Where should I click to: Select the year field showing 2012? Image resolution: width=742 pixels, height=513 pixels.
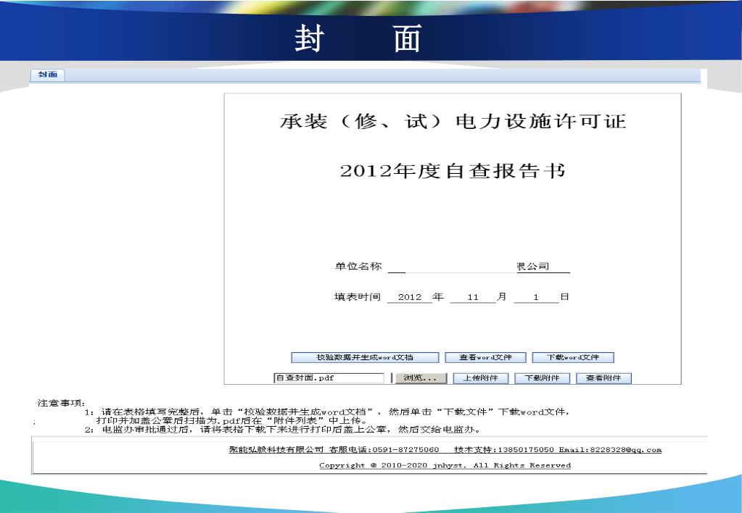click(x=410, y=298)
